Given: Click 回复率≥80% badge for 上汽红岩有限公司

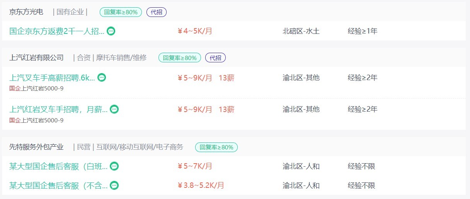Looking at the screenshot, I should 180,58.
